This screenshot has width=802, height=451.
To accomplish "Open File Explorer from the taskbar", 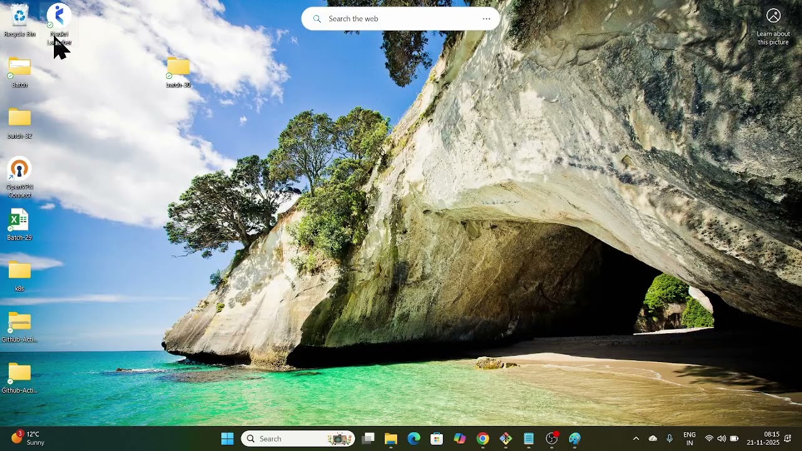I will (x=391, y=438).
